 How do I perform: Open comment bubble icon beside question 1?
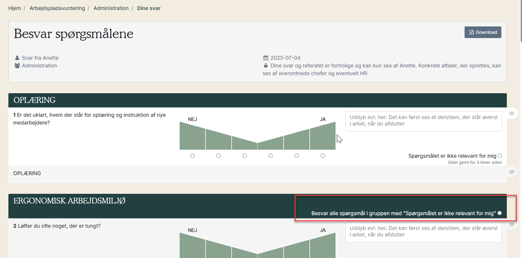click(512, 113)
